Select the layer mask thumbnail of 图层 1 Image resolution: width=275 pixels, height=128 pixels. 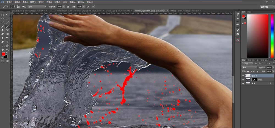255,80
